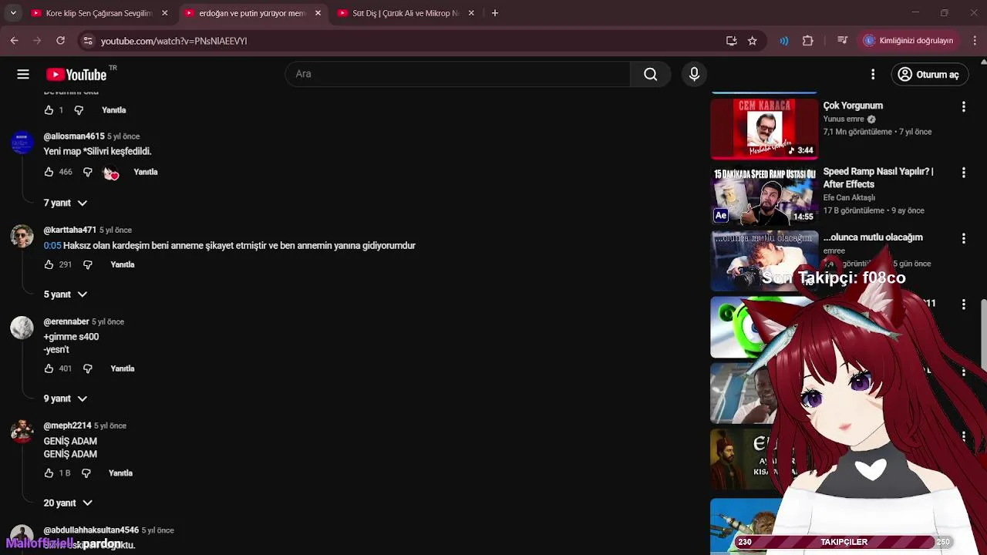This screenshot has width=987, height=555.
Task: Like erennaber's comment
Action: click(x=49, y=368)
